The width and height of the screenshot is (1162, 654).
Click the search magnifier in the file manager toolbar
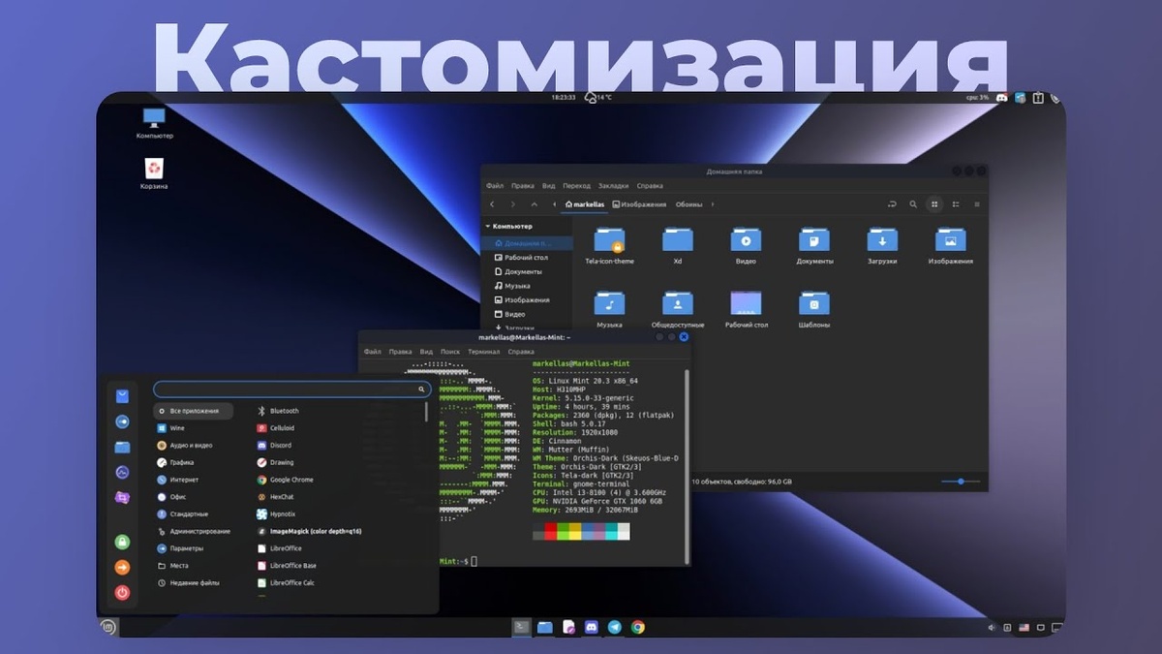coord(912,204)
